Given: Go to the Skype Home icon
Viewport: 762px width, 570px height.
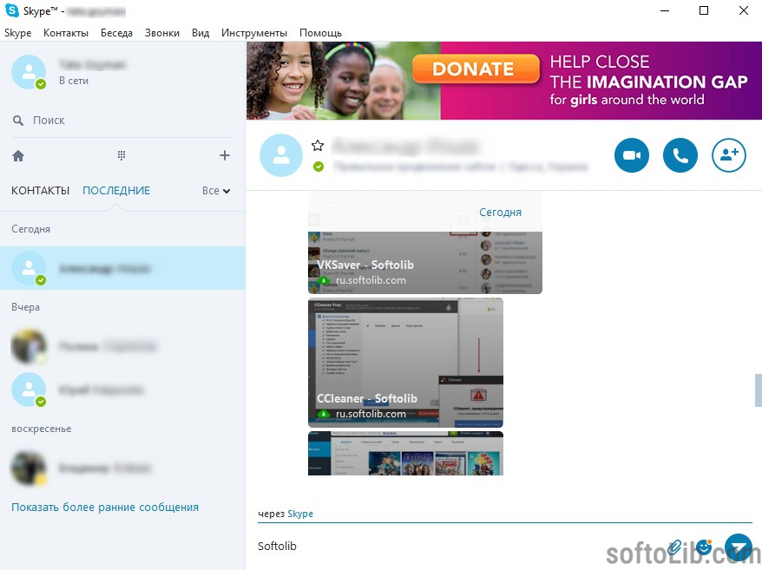Looking at the screenshot, I should click(x=18, y=155).
